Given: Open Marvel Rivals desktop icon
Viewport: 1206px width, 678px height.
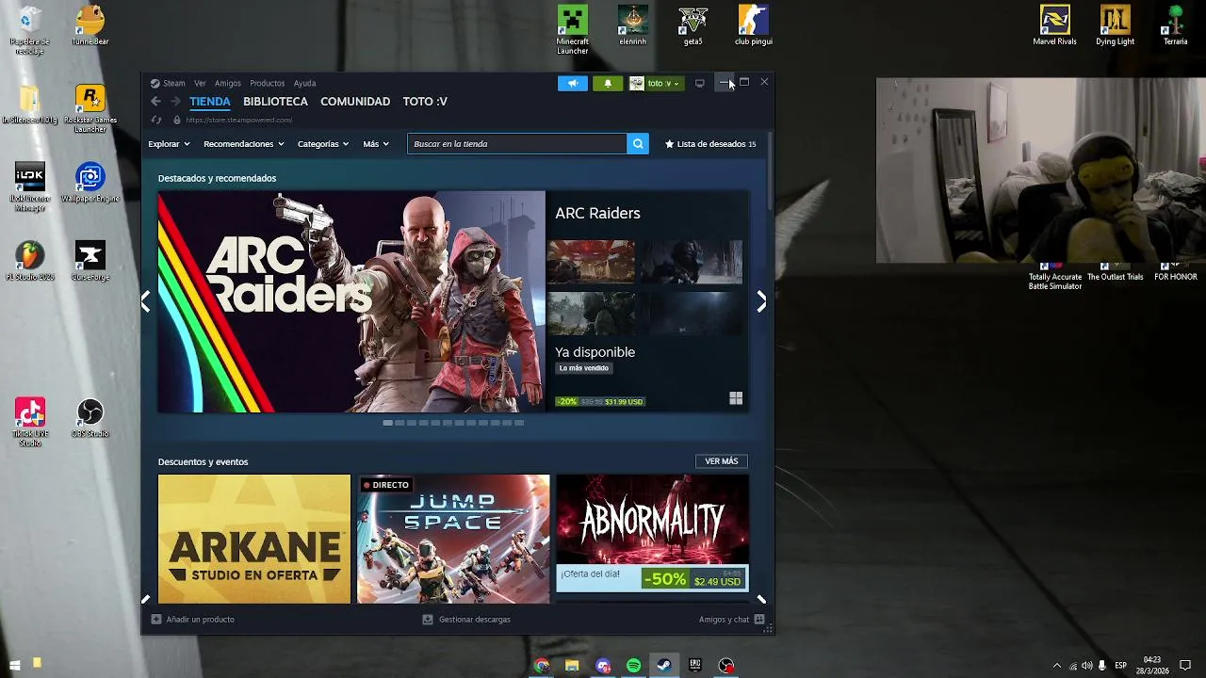Looking at the screenshot, I should tap(1054, 25).
